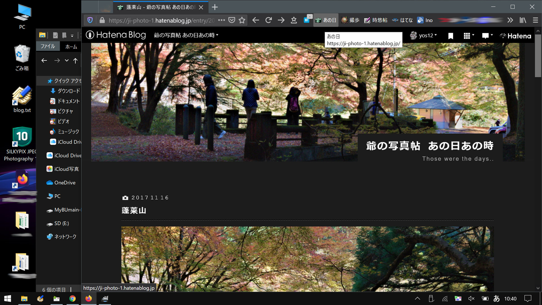
Task: Bookmark this page with the star icon
Action: click(242, 20)
